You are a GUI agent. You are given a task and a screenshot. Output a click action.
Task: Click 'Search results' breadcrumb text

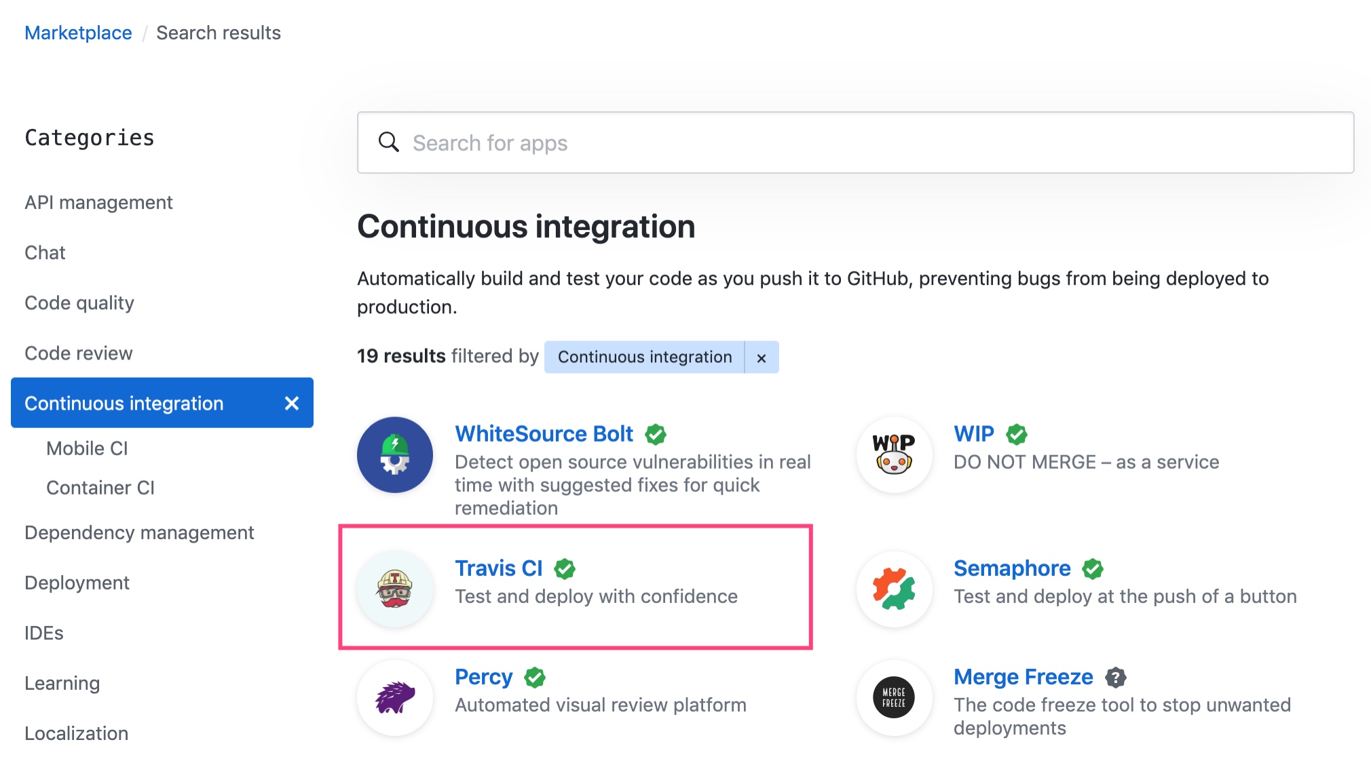pyautogui.click(x=219, y=33)
